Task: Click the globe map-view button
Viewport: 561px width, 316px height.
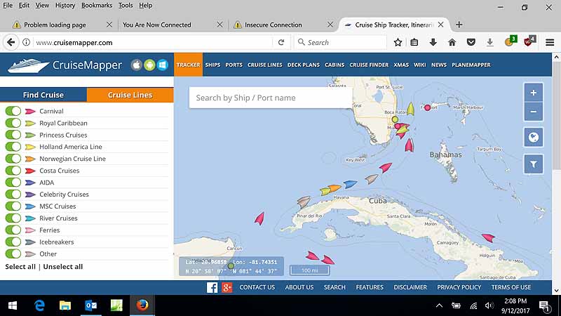Action: tap(534, 137)
